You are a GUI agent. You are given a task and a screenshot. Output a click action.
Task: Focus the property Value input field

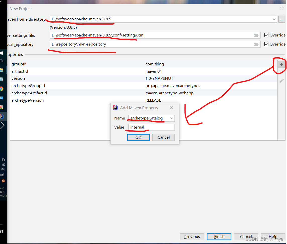pyautogui.click(x=152, y=127)
